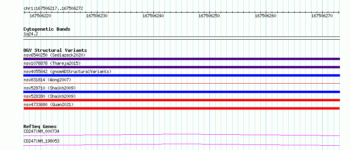Click the nsv4733680 (Quan2021) label
The width and height of the screenshot is (351, 150).
(49, 104)
